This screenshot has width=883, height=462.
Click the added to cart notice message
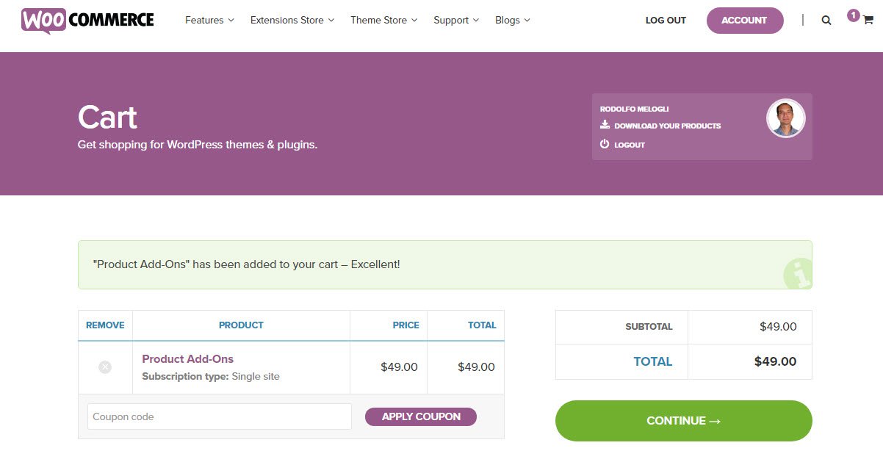coord(247,264)
